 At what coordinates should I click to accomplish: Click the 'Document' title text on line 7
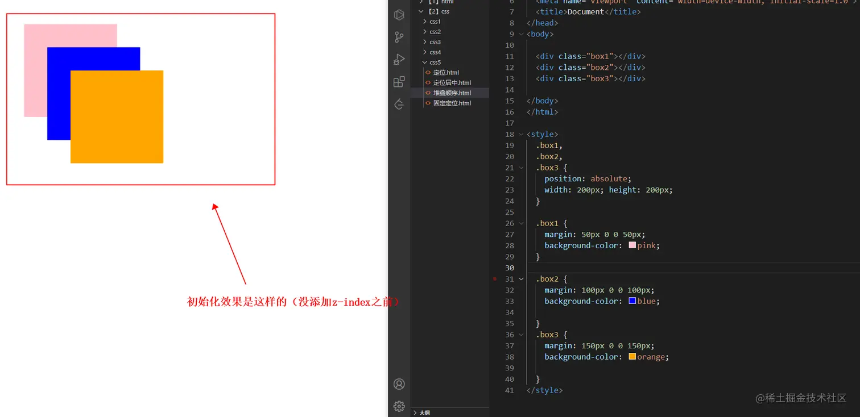[x=586, y=12]
